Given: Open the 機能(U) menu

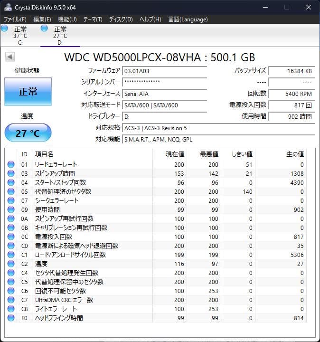Looking at the screenshot, I should pos(67,19).
